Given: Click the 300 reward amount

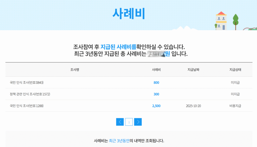Looking at the screenshot, I should click(x=156, y=94).
